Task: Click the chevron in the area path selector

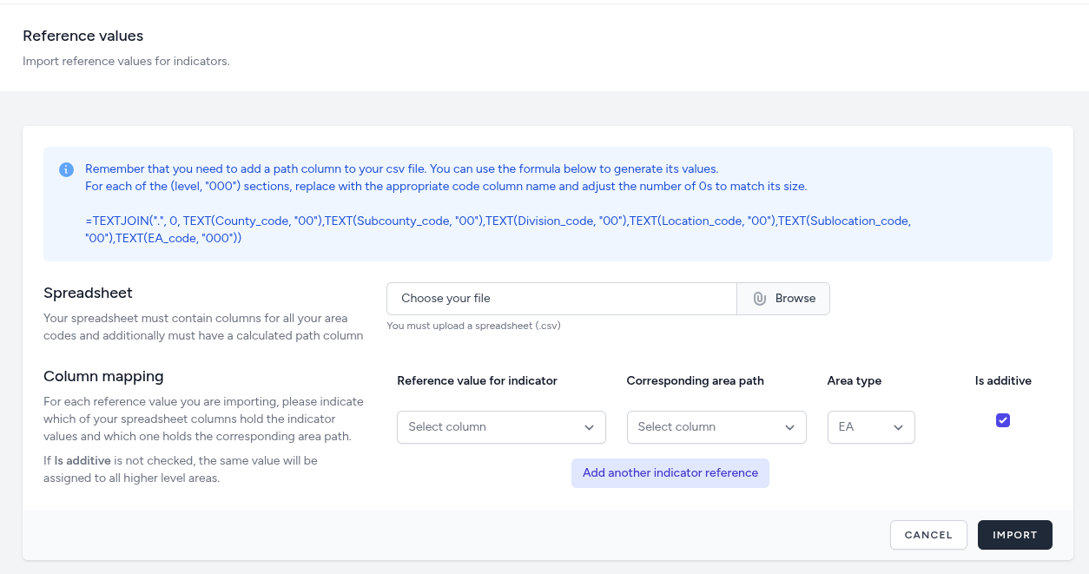Action: pos(789,427)
